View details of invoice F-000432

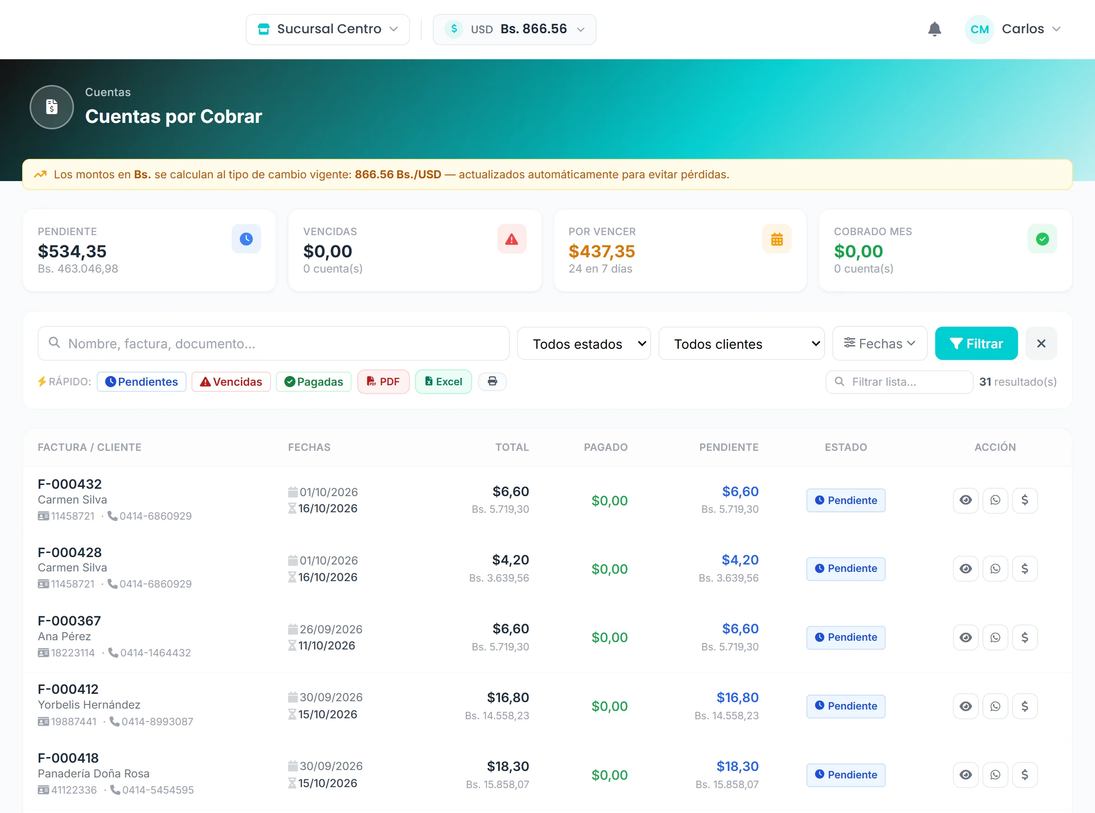pos(966,500)
